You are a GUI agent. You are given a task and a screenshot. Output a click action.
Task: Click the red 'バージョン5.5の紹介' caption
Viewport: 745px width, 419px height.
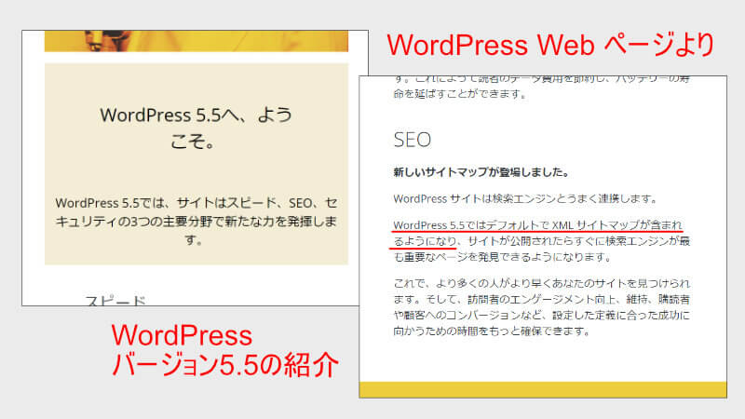point(225,365)
